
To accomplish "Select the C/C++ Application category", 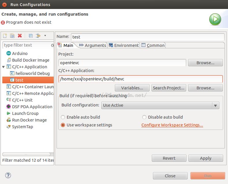I will (x=29, y=67).
